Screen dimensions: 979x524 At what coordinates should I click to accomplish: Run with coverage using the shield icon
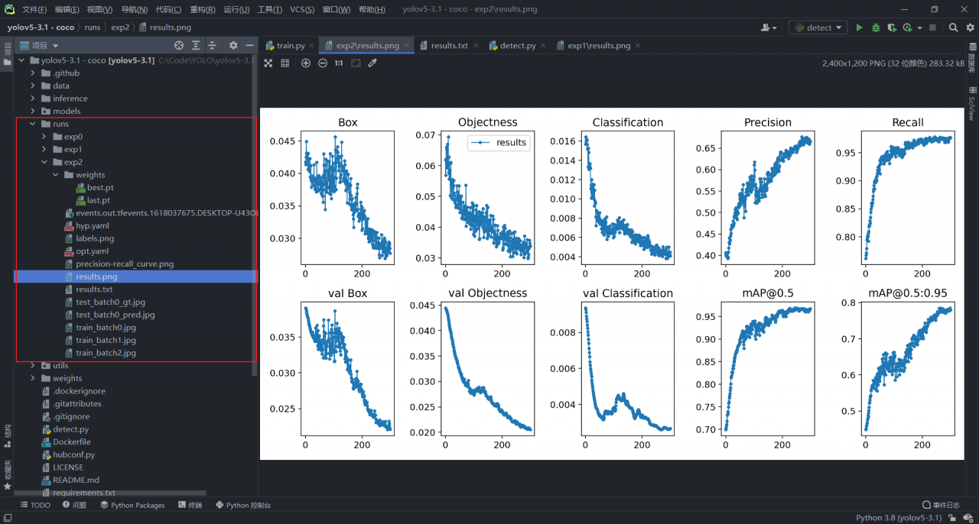coord(892,27)
